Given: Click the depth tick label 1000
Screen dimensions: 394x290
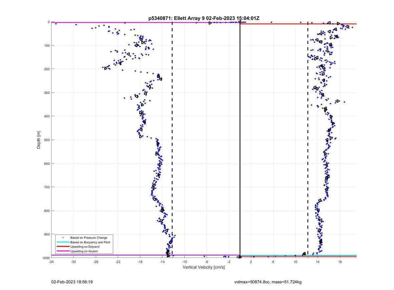Looking at the screenshot, I should (x=46, y=258).
